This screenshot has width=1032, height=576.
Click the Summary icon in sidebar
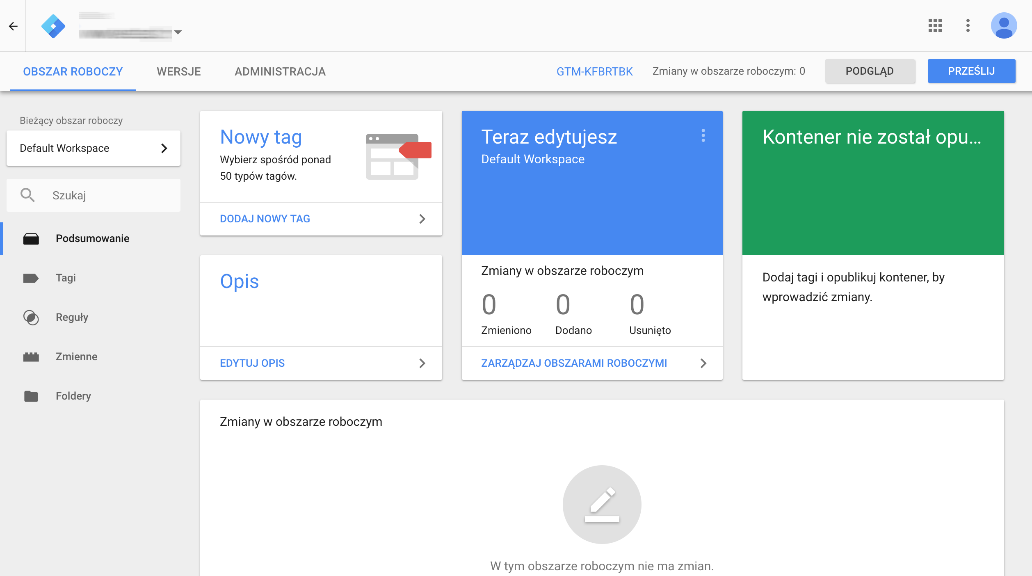pyautogui.click(x=30, y=238)
